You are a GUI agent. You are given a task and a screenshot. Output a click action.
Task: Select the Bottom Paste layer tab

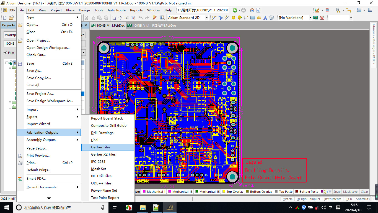pos(307,192)
